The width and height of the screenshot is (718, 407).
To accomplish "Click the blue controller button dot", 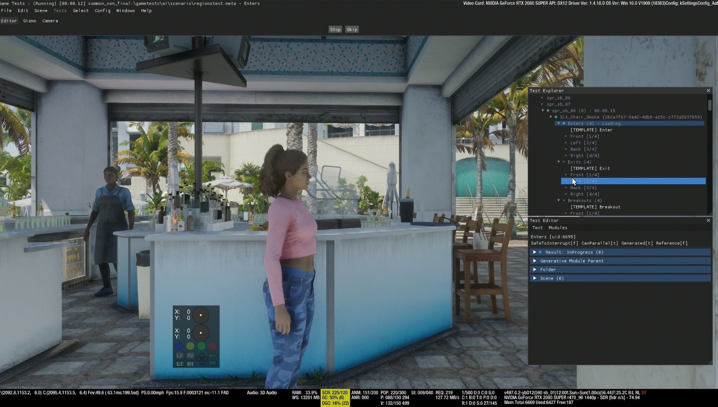I will [179, 346].
